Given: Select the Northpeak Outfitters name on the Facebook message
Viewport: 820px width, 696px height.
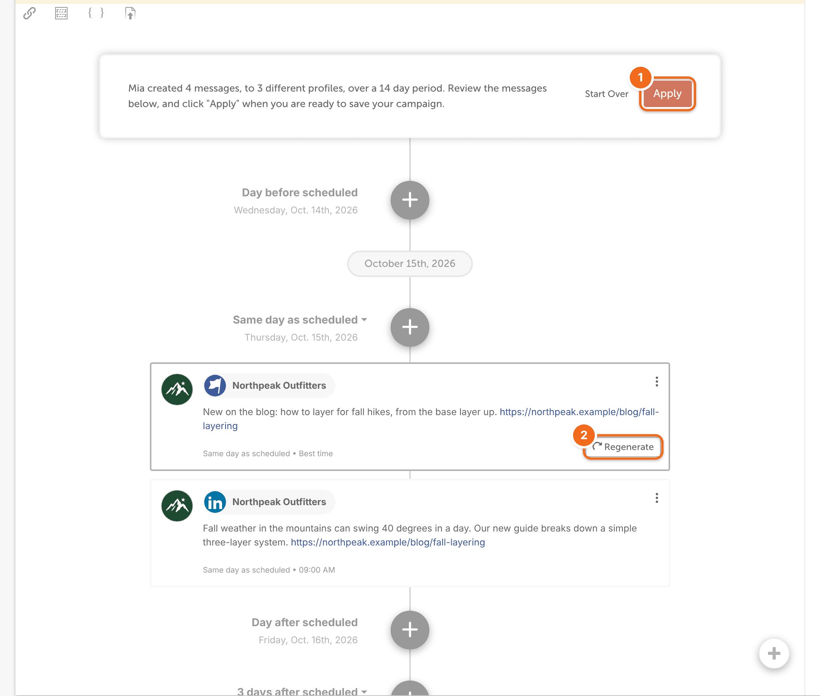Looking at the screenshot, I should pyautogui.click(x=279, y=386).
